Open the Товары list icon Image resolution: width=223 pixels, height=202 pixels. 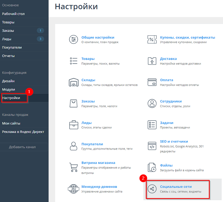pyautogui.click(x=74, y=61)
